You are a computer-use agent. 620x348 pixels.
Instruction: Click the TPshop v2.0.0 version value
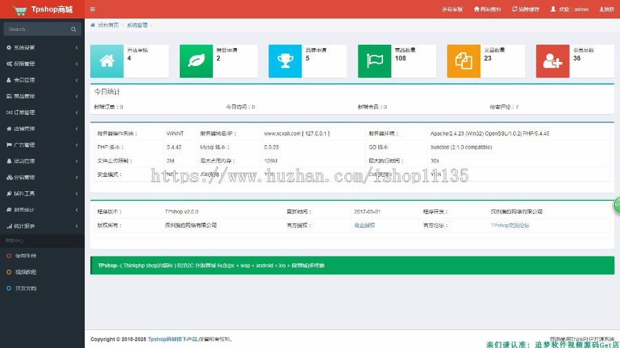pos(181,212)
